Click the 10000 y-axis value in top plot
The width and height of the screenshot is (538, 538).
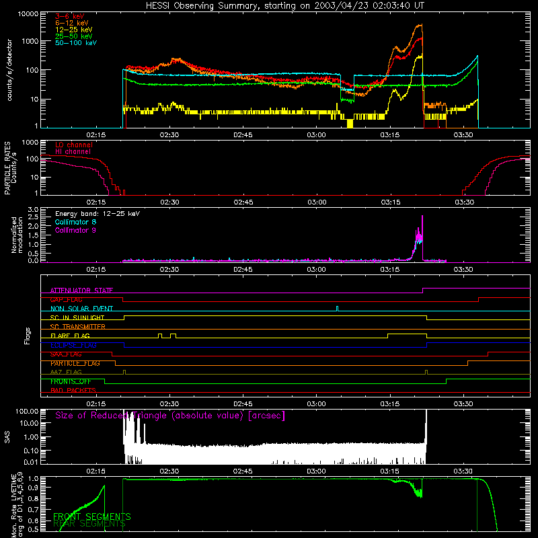(28, 14)
